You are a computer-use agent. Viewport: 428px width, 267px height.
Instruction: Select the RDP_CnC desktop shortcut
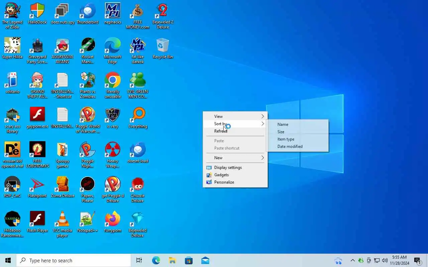click(x=12, y=187)
